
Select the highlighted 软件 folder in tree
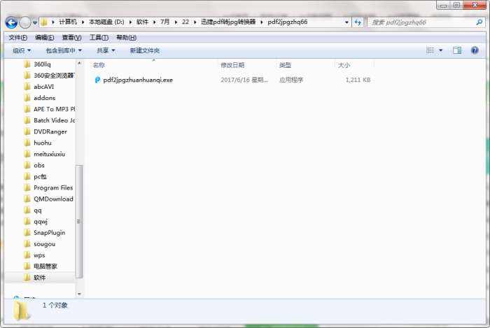click(40, 278)
